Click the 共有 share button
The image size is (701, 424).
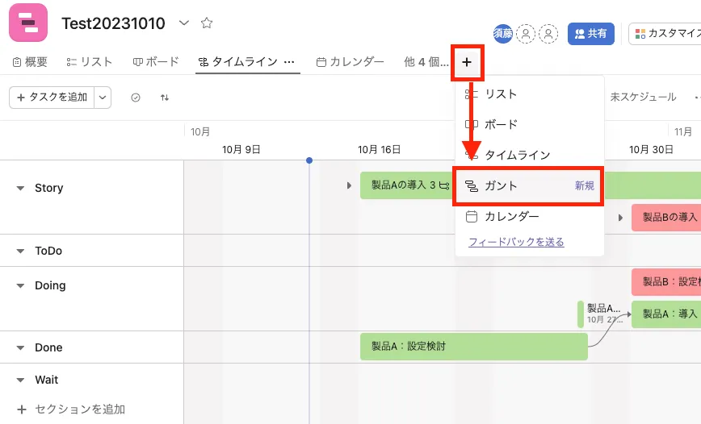point(591,34)
